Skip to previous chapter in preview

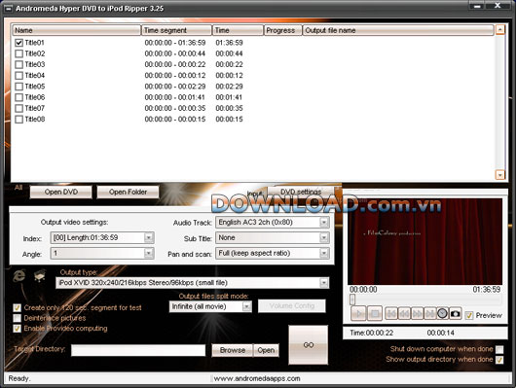coord(391,313)
